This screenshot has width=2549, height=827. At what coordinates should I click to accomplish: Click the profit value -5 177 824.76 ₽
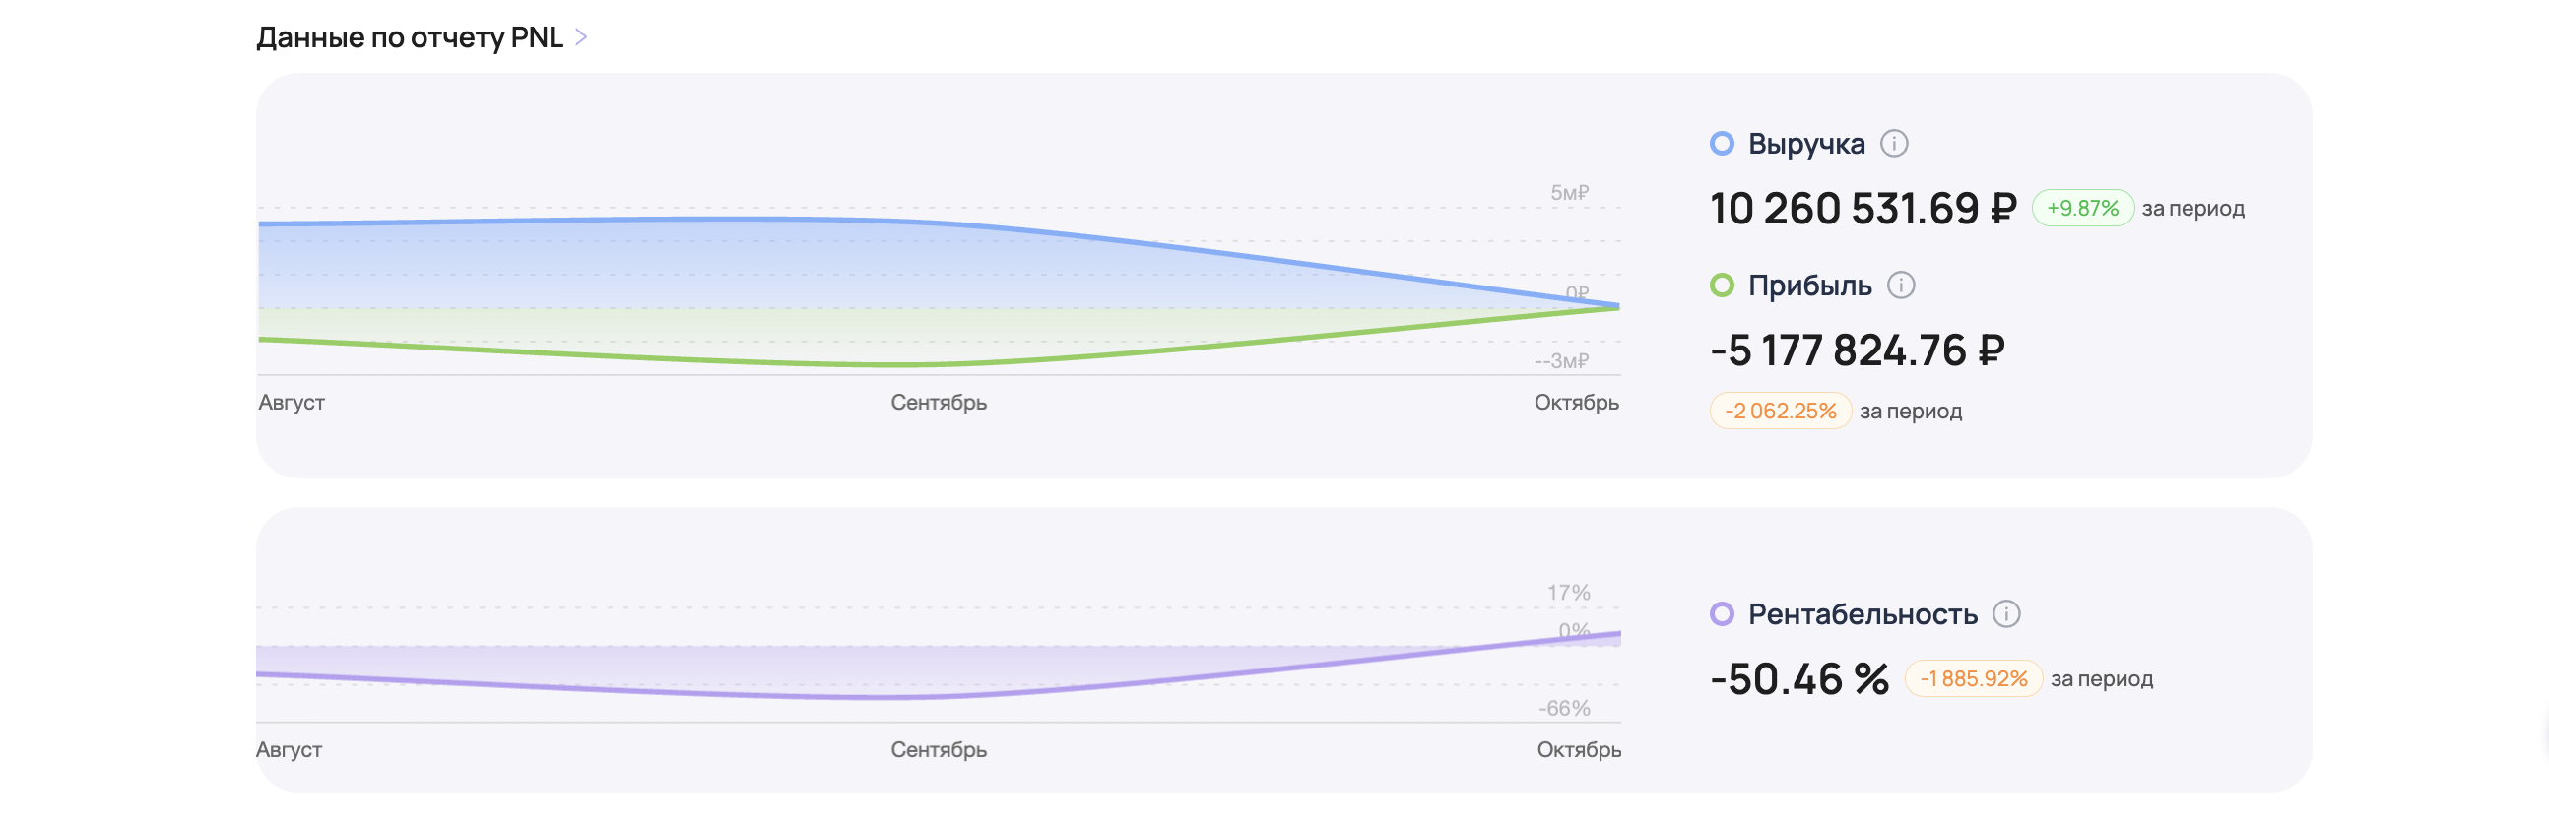coord(1858,351)
